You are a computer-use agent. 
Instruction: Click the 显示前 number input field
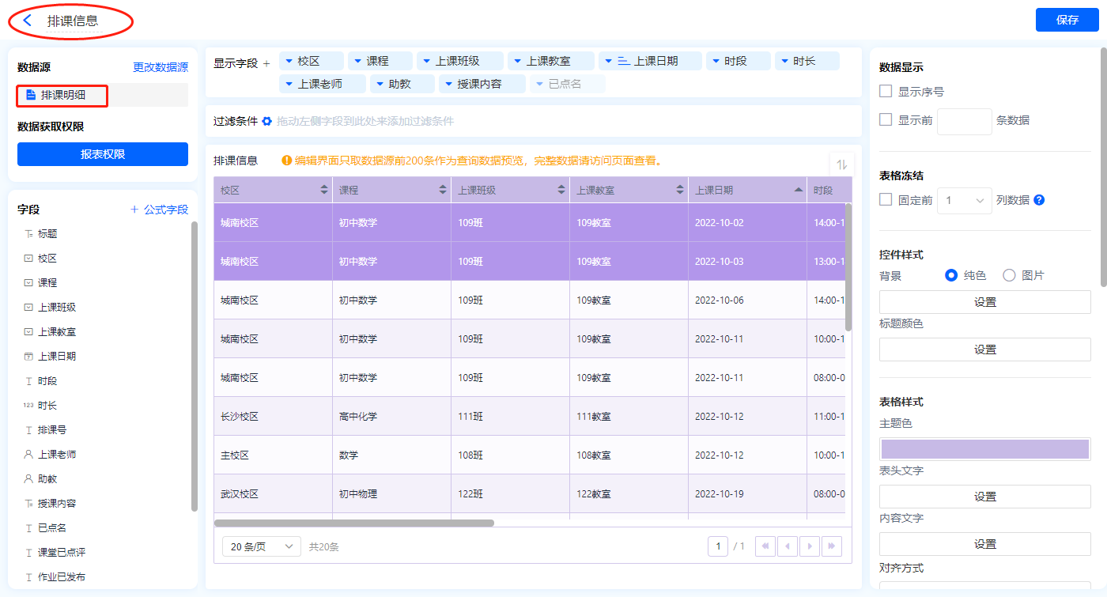[964, 121]
